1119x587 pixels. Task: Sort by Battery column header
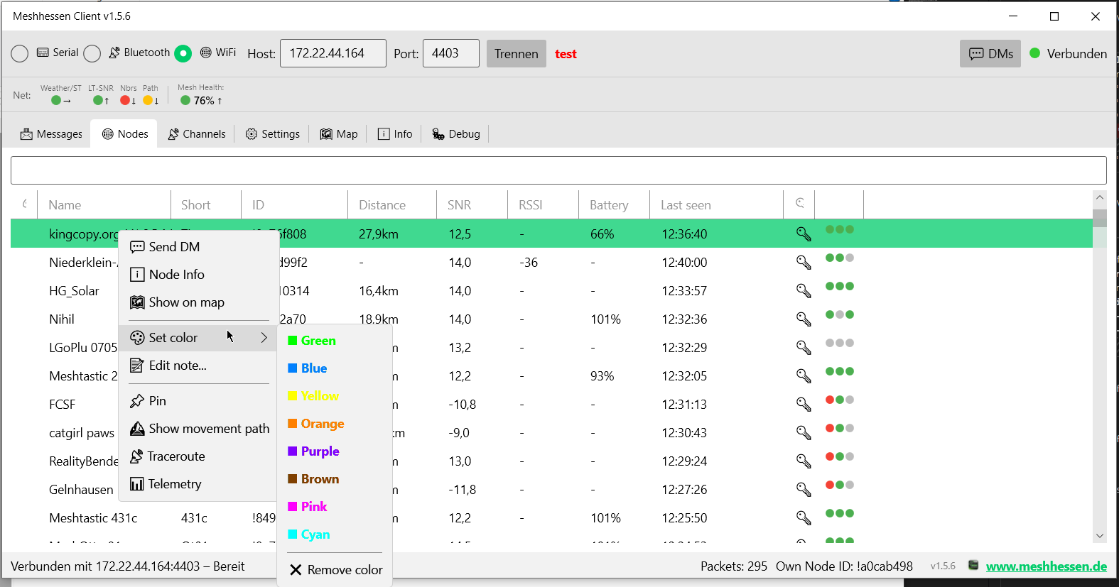(614, 205)
